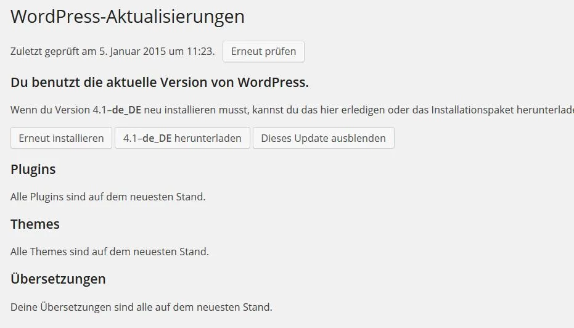Click the "Zuletzt geprüft am" text
Screen dimensions: 574x328
(54, 52)
